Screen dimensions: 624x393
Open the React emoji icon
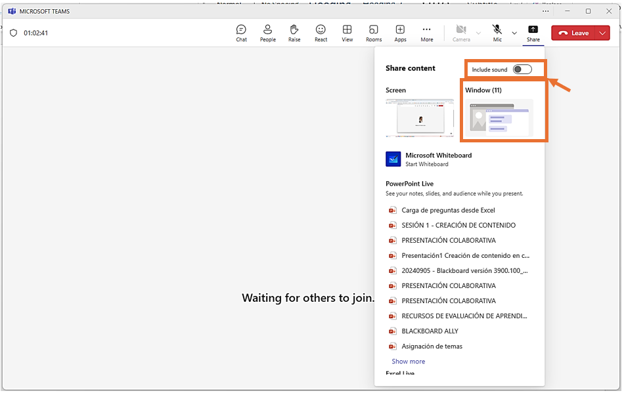pos(321,33)
